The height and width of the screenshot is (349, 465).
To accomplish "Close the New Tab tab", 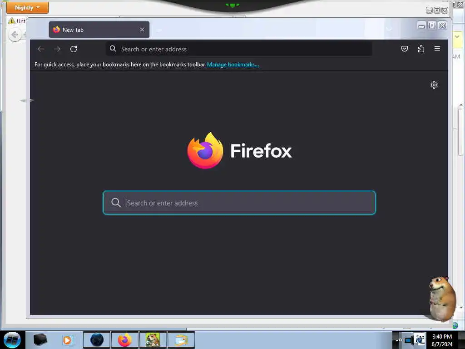I will (142, 30).
